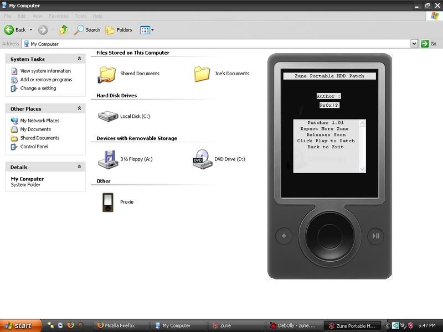The height and width of the screenshot is (332, 443).
Task: Collapse the System Tasks panel
Action: pos(79,59)
